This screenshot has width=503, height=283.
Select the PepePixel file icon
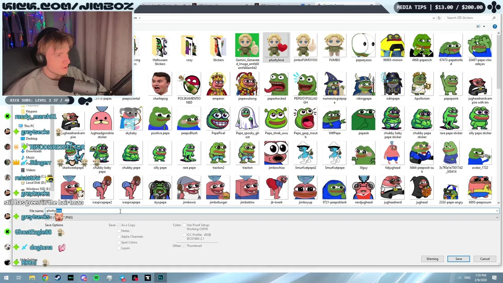(218, 119)
